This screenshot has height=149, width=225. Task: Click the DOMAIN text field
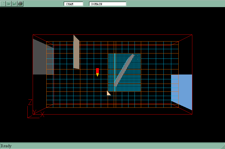[108, 4]
